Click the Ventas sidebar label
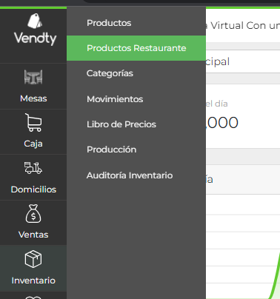This screenshot has width=280, height=299. click(x=33, y=235)
